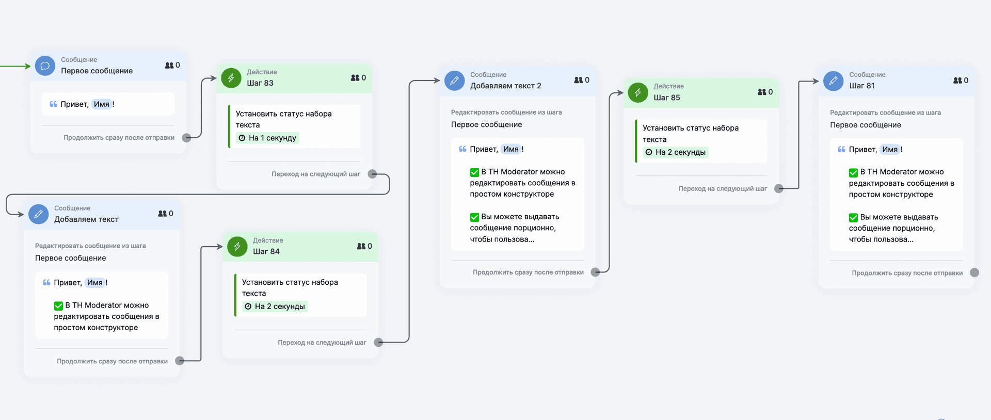Click the pencil icon on Добавляем текст 2
This screenshot has width=991, height=420.
pyautogui.click(x=454, y=80)
